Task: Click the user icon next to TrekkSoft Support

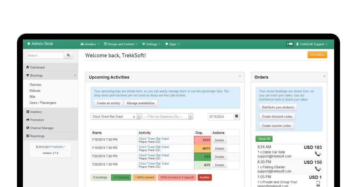Action: tap(298, 44)
